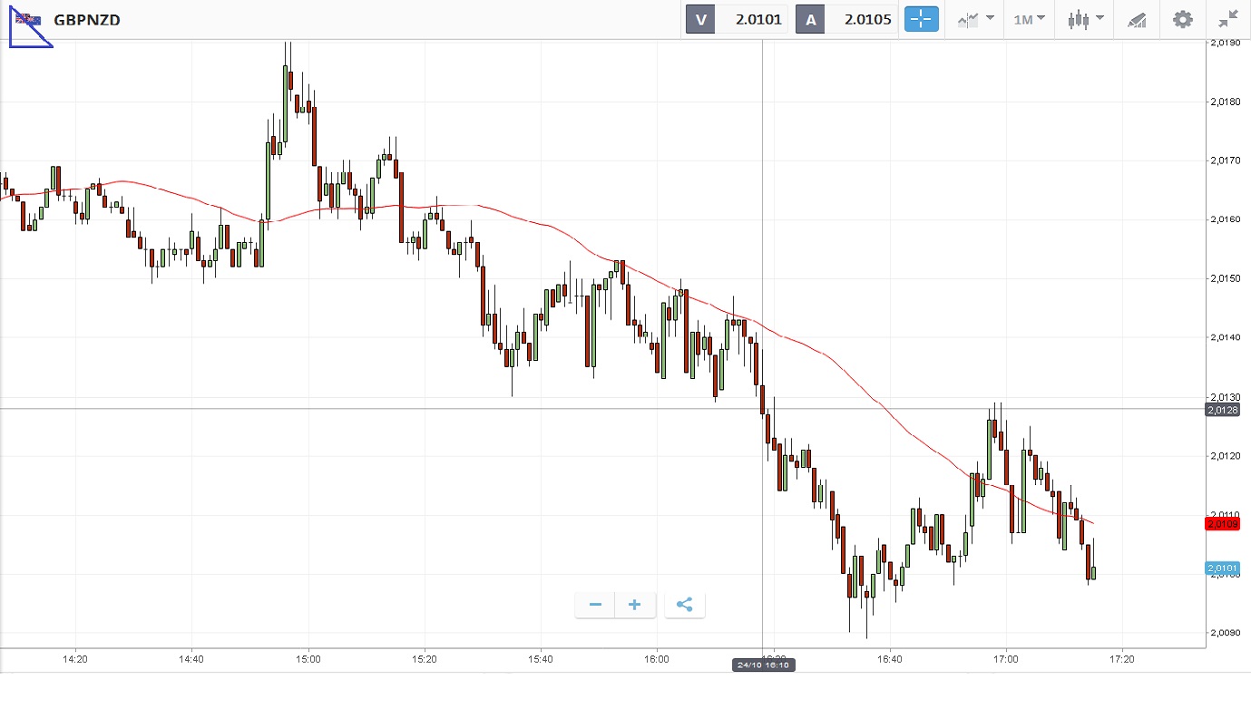Viewport: 1251px width, 709px height.
Task: Click the red 2,0109 moving average label
Action: tap(1223, 523)
